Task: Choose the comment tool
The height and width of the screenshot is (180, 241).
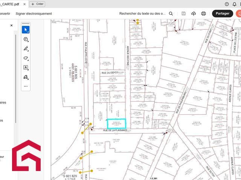Action: pos(26,39)
